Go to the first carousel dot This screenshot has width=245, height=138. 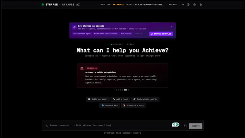117,90
